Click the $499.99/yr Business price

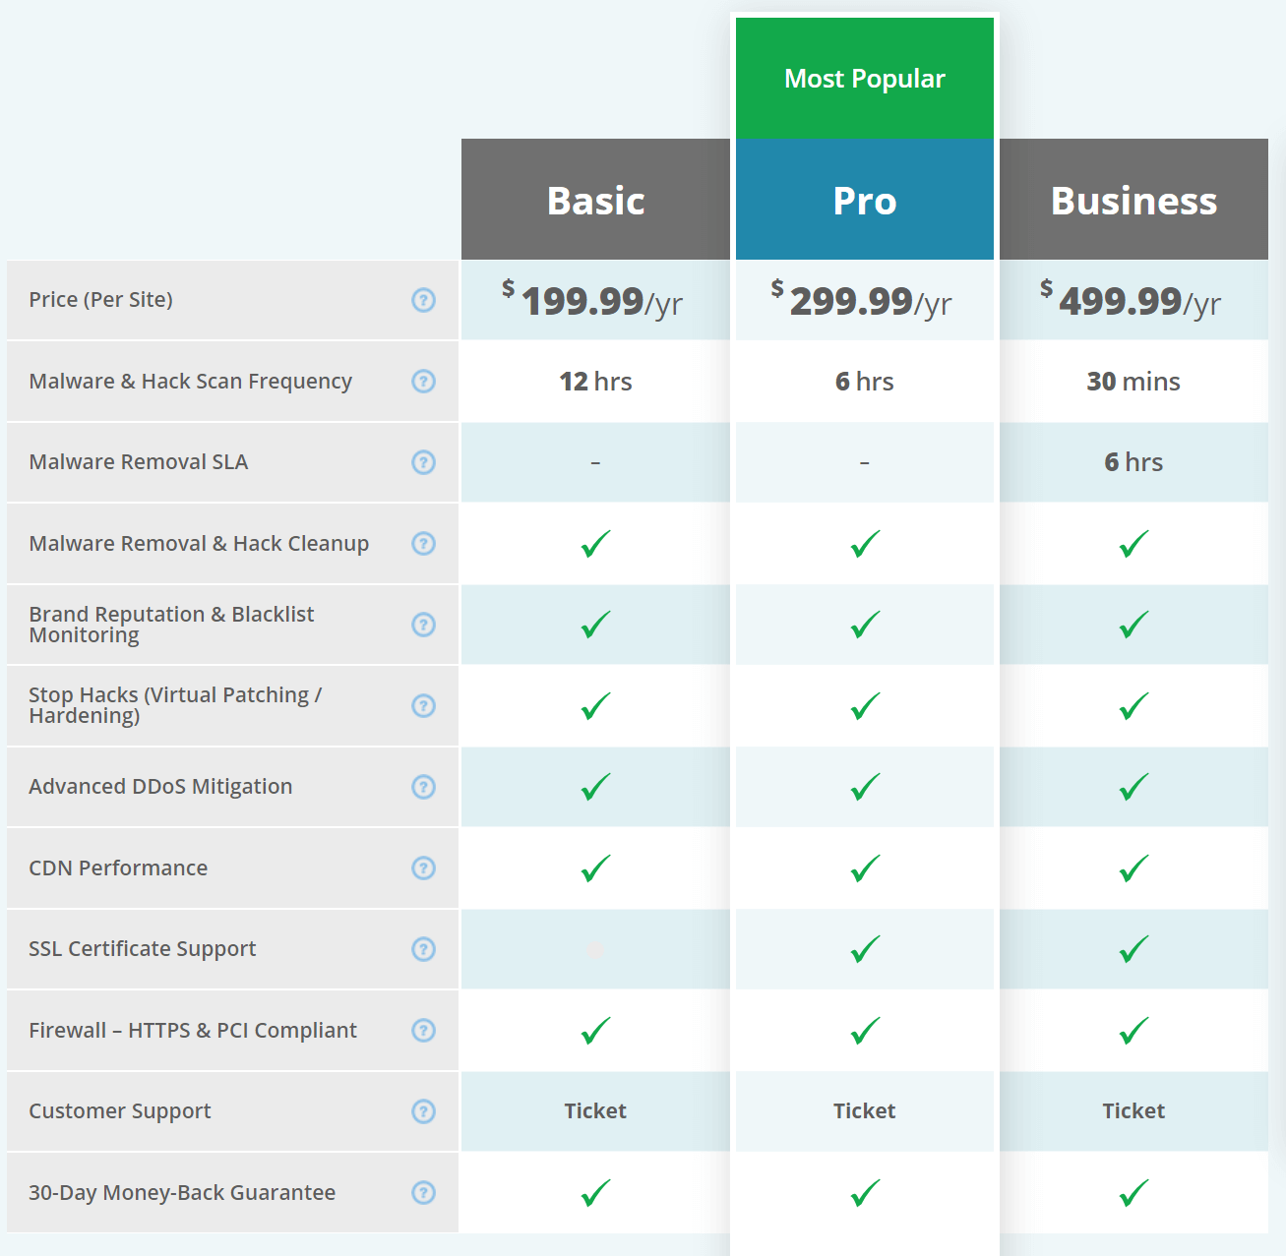(1131, 300)
